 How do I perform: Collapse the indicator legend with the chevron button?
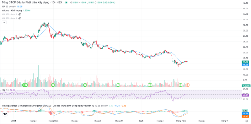[x=4, y=22]
